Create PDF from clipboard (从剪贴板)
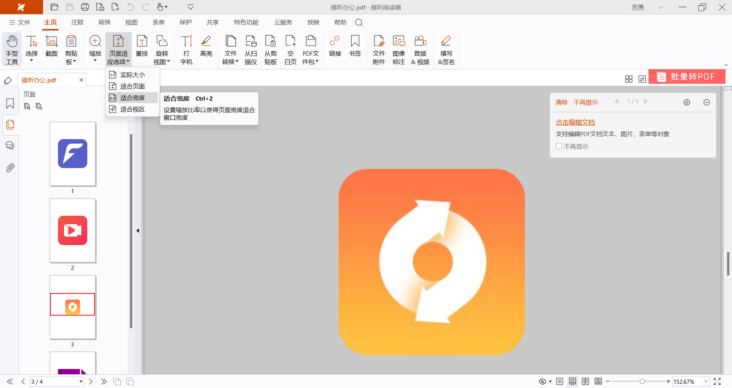732x388 pixels. [271, 50]
